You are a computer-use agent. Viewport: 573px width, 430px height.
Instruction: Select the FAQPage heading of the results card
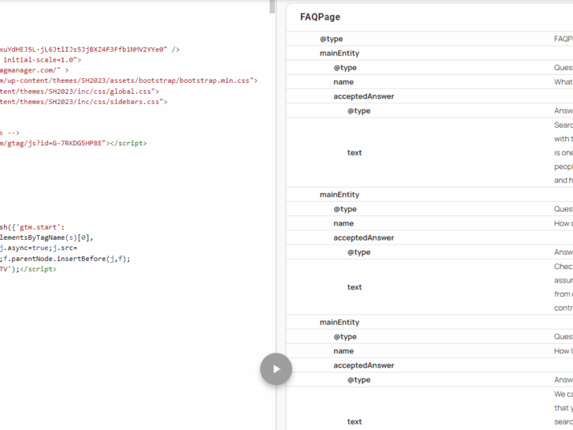coord(320,17)
